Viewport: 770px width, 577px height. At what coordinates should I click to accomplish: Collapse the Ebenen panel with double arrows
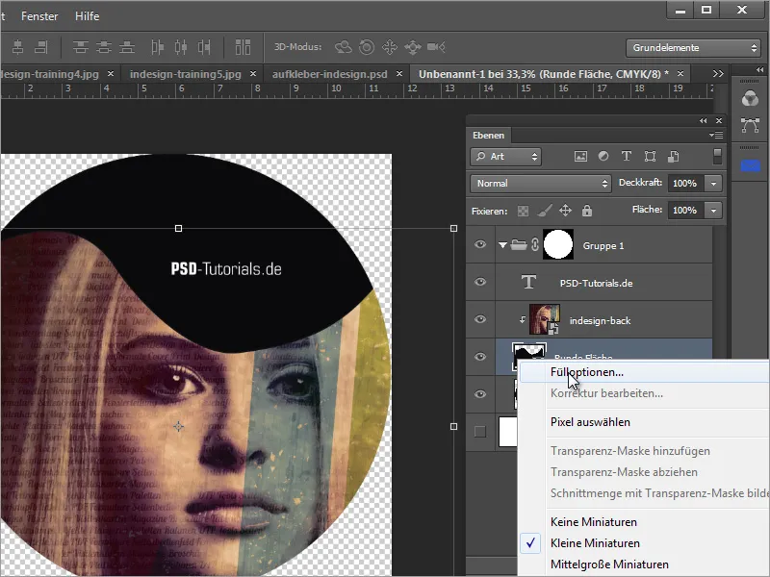(704, 121)
